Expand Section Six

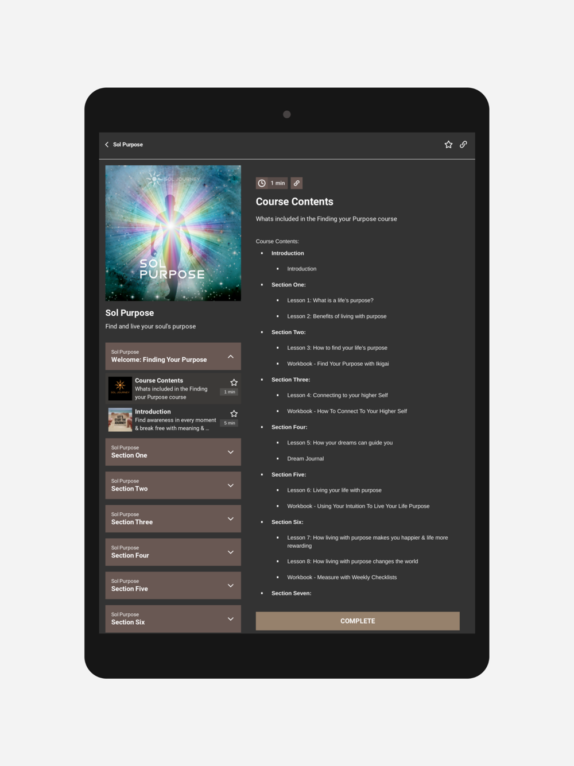tap(173, 618)
